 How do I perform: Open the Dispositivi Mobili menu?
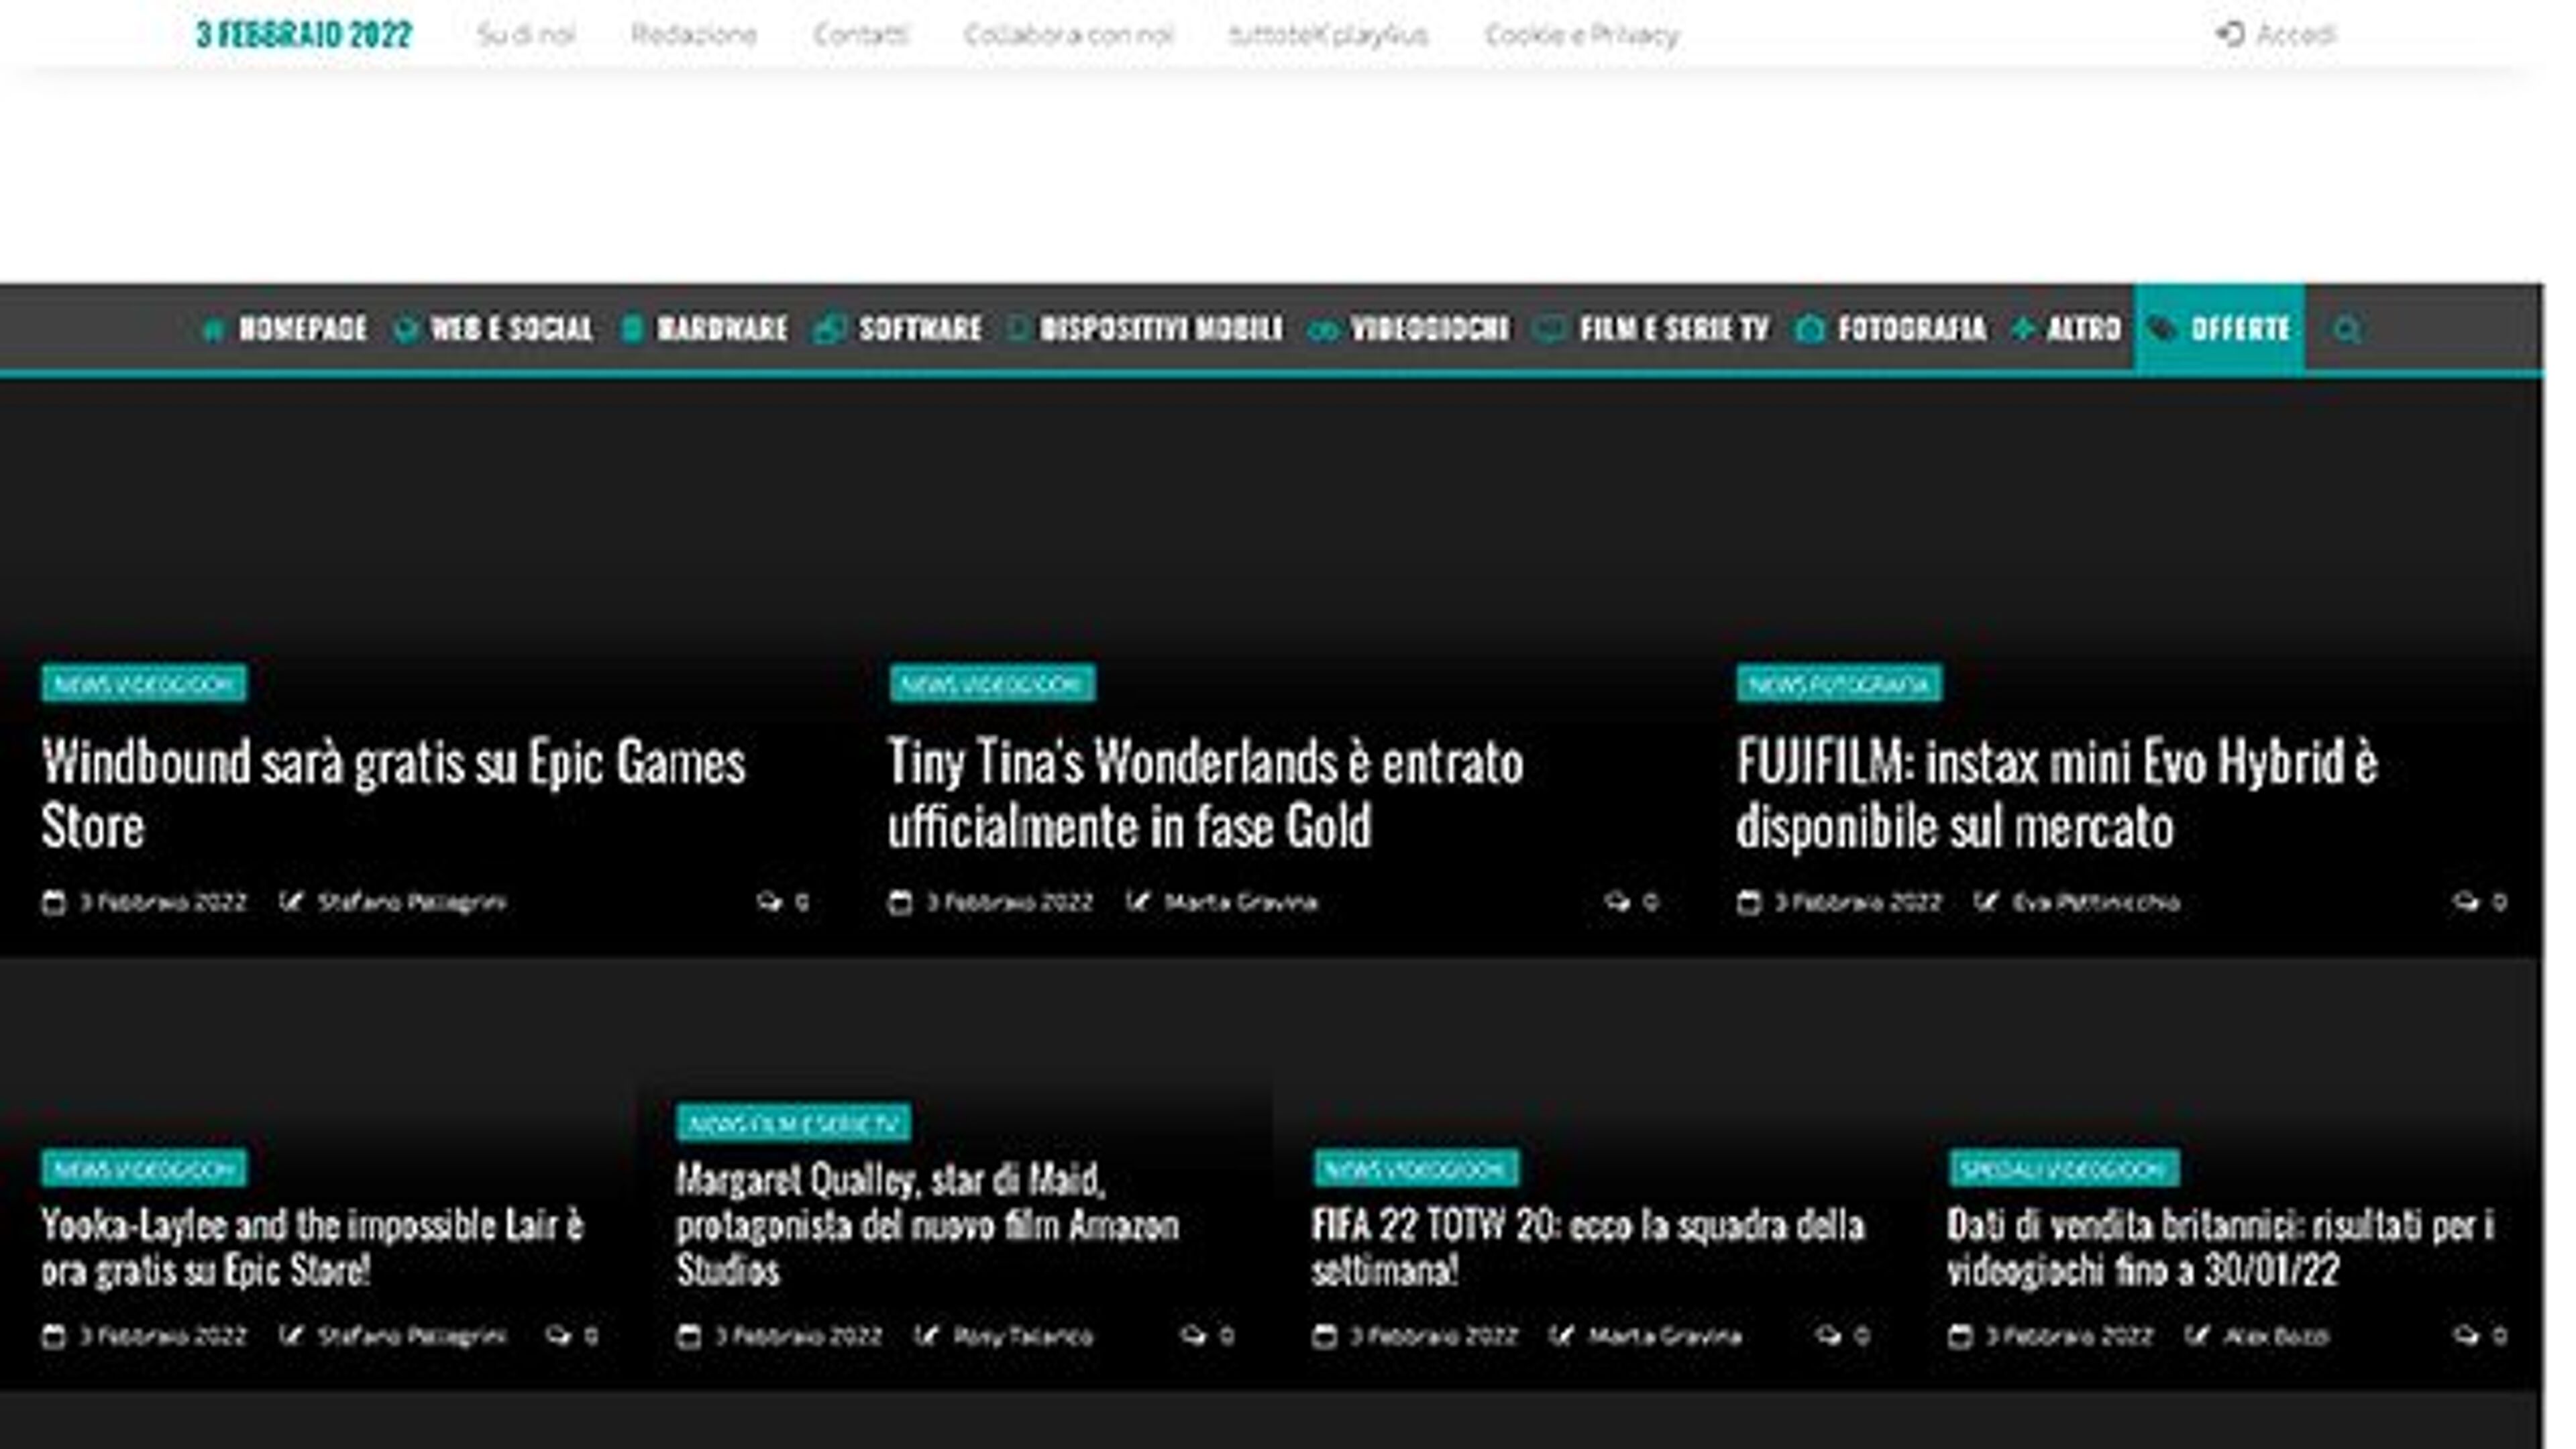(1160, 330)
